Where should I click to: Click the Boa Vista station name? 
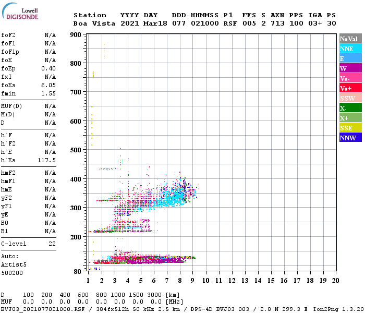(94, 23)
